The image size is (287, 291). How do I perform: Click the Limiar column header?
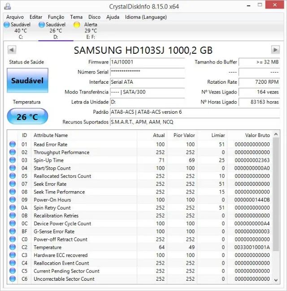point(212,135)
